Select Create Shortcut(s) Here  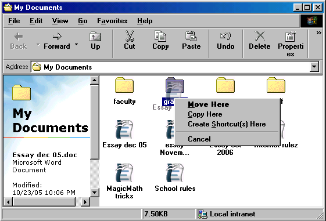(227, 124)
